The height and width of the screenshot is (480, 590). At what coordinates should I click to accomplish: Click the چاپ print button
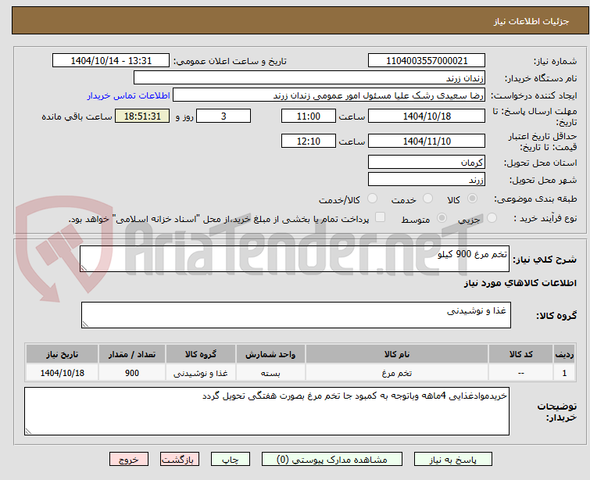tap(231, 460)
